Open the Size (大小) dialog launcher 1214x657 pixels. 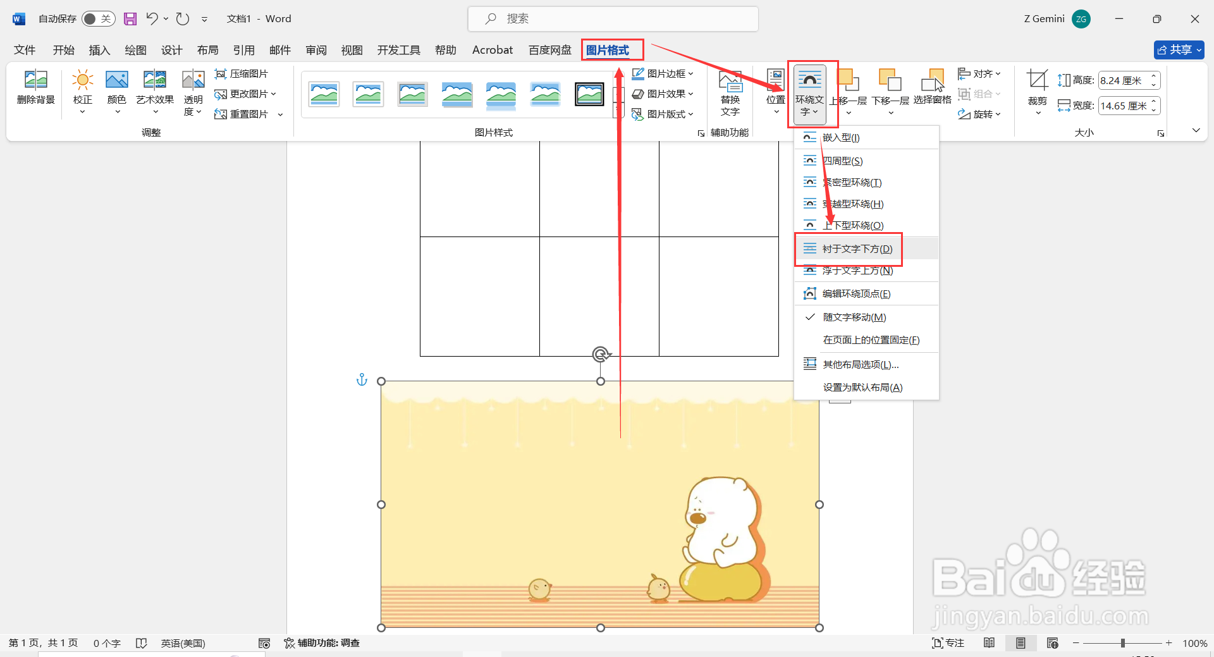click(1161, 133)
